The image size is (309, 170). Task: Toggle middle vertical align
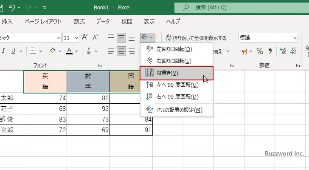tap(121, 37)
